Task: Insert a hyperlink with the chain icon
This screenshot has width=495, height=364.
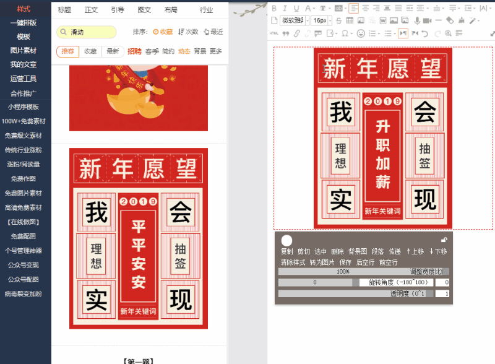Action: tap(297, 33)
